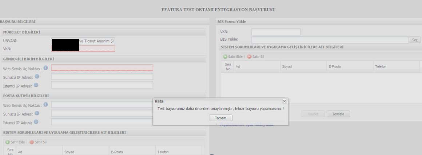The image size is (422, 155).
Task: Confirm the Hata dialog with Tamam
Action: click(x=221, y=118)
